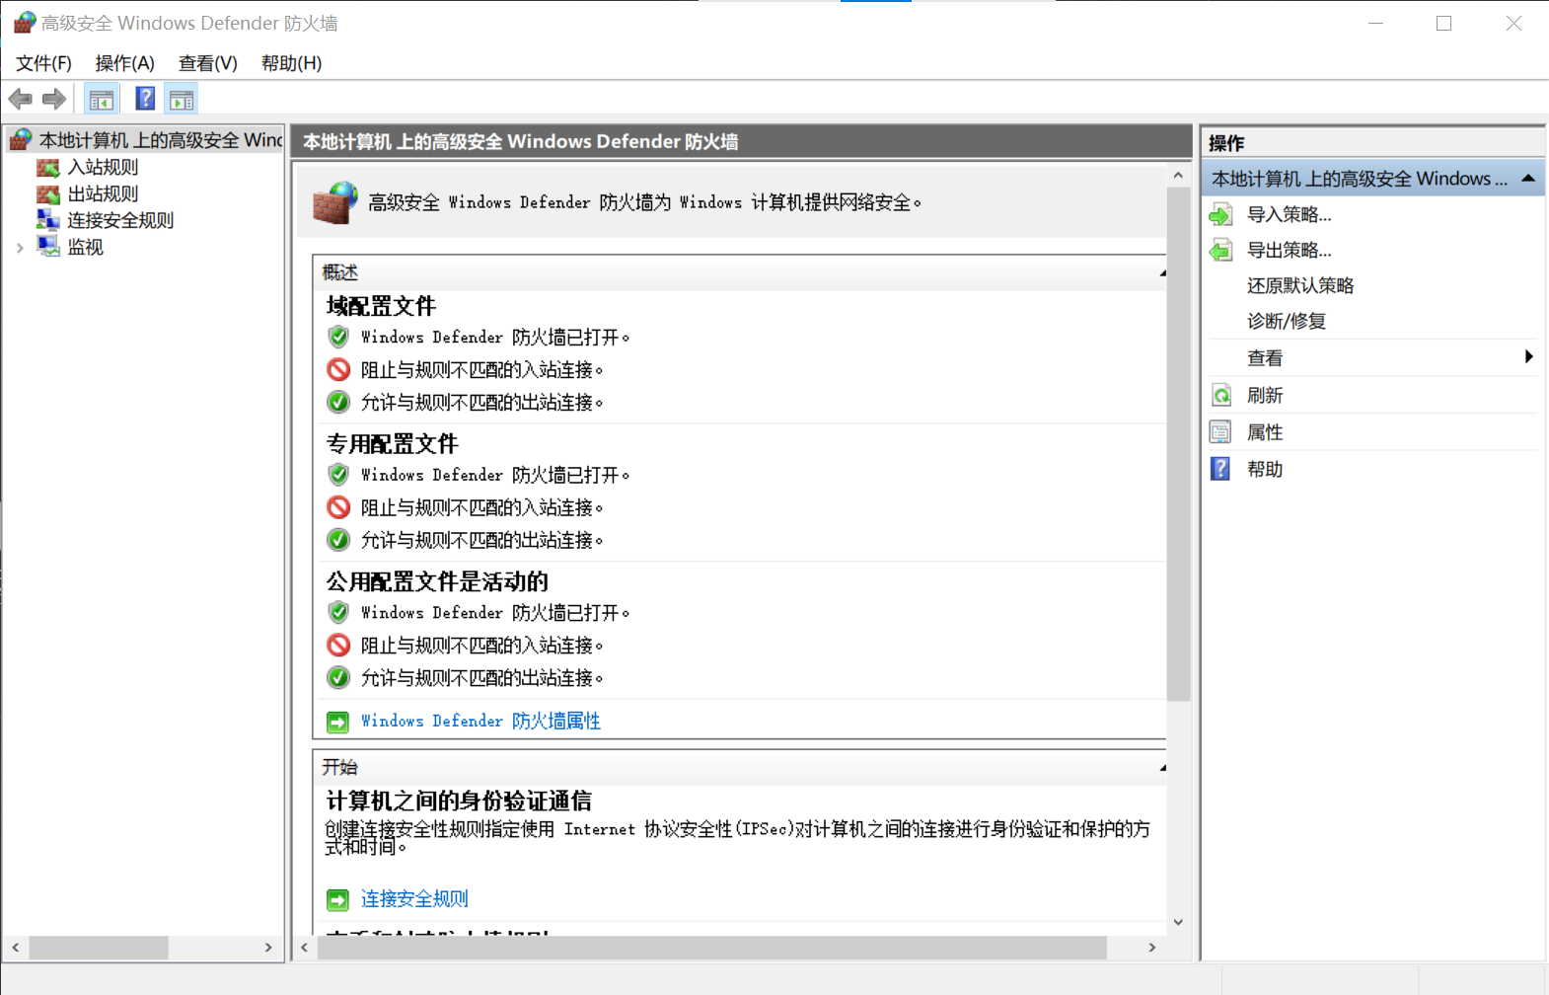The height and width of the screenshot is (995, 1549).
Task: Click the 计算机之间的身份验证通信 heading
Action: tap(459, 801)
